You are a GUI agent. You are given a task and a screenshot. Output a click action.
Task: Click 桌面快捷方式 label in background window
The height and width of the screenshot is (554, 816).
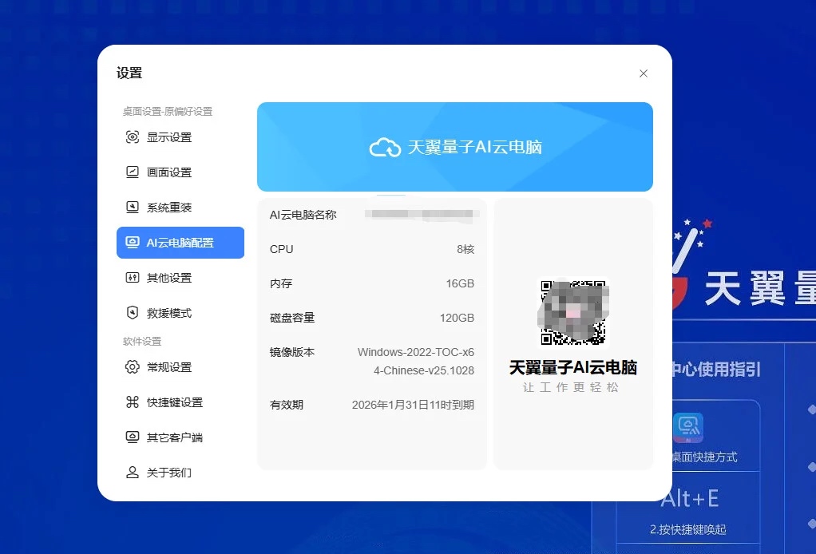[x=705, y=457]
